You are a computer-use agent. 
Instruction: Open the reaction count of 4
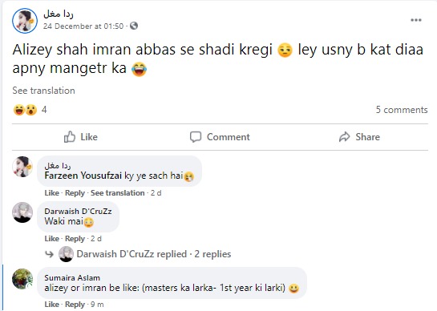point(44,110)
